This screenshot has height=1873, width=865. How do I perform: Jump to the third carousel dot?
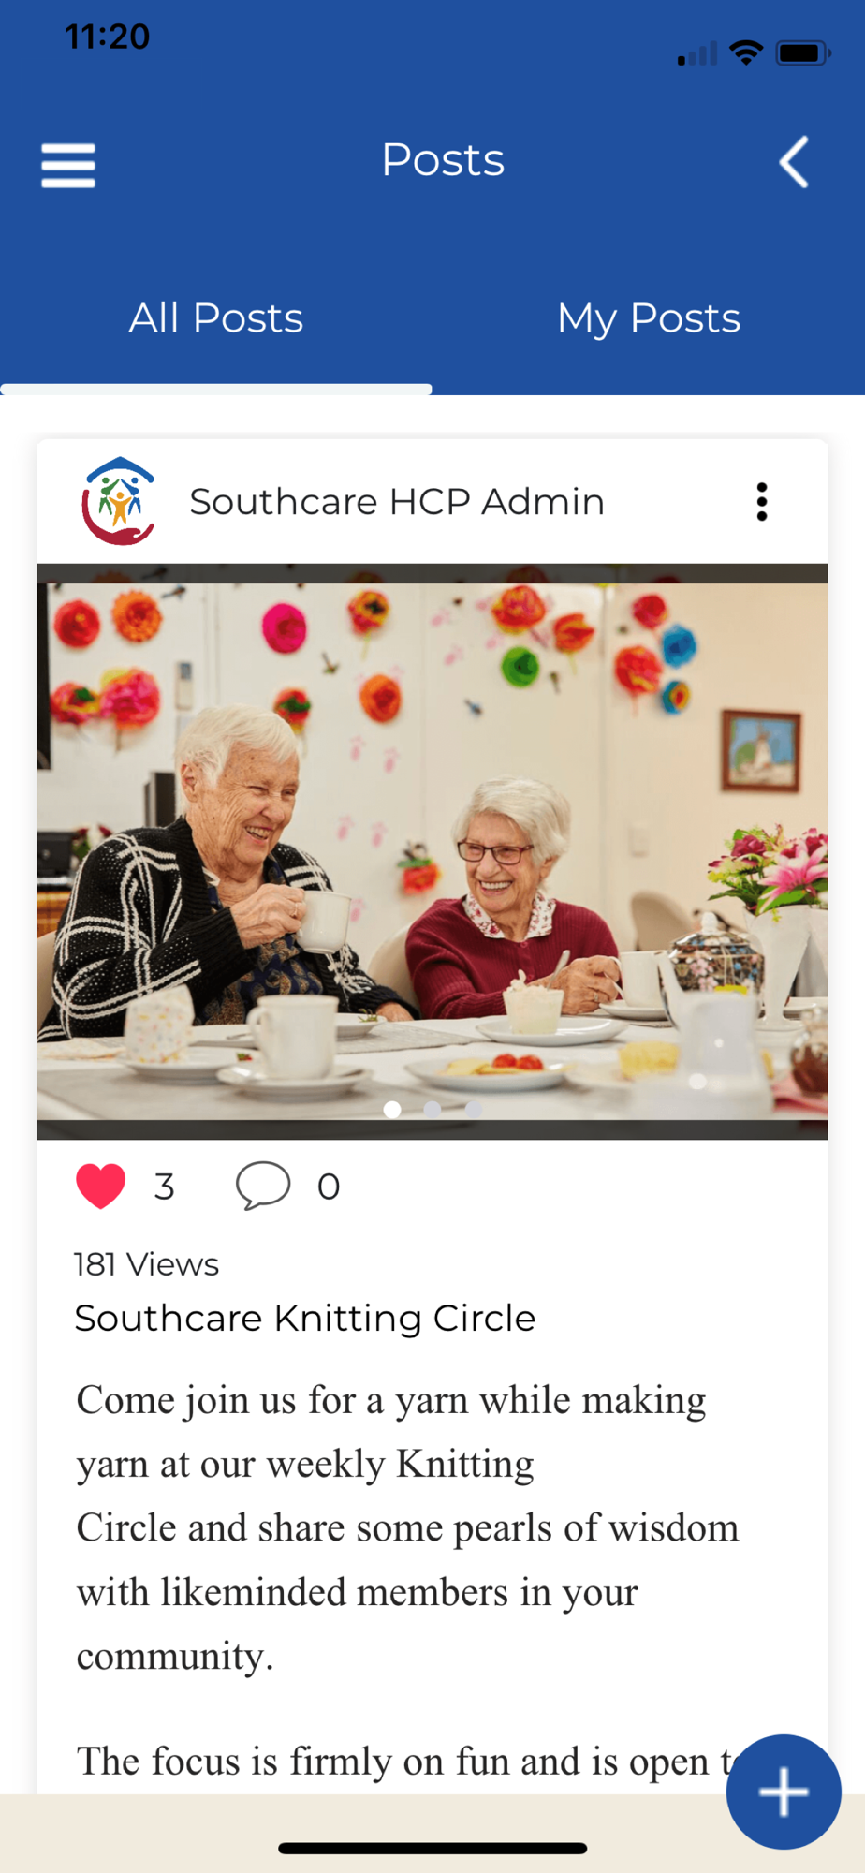[473, 1109]
